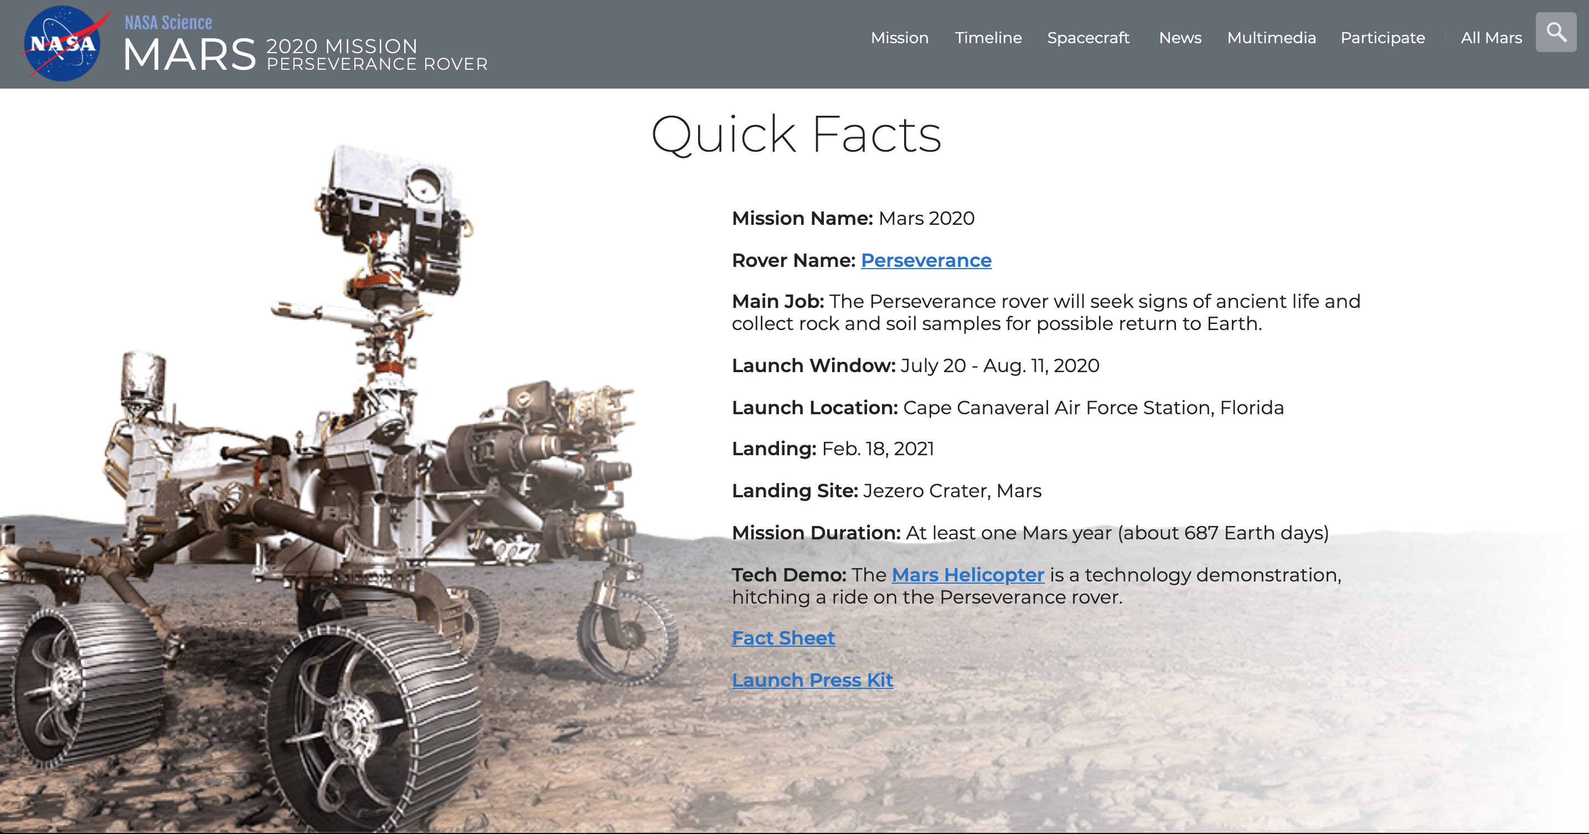Click the MARS 2020 Mission title
The image size is (1589, 834).
(x=190, y=55)
